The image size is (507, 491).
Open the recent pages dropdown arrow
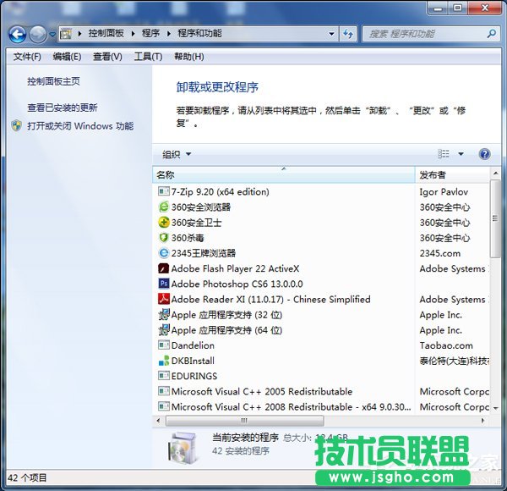click(x=52, y=34)
